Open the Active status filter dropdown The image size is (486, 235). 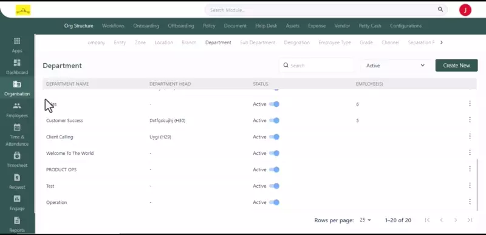click(395, 66)
